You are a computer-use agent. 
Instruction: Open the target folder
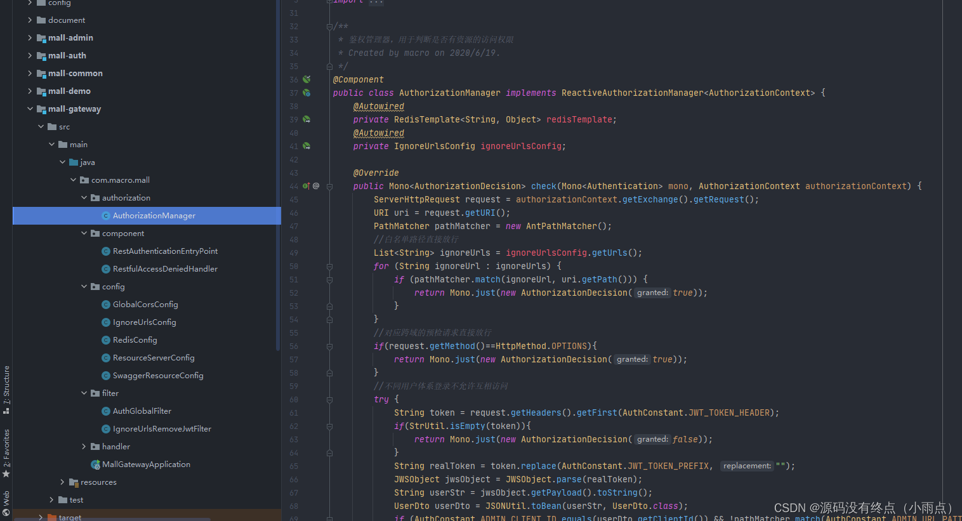(x=70, y=517)
